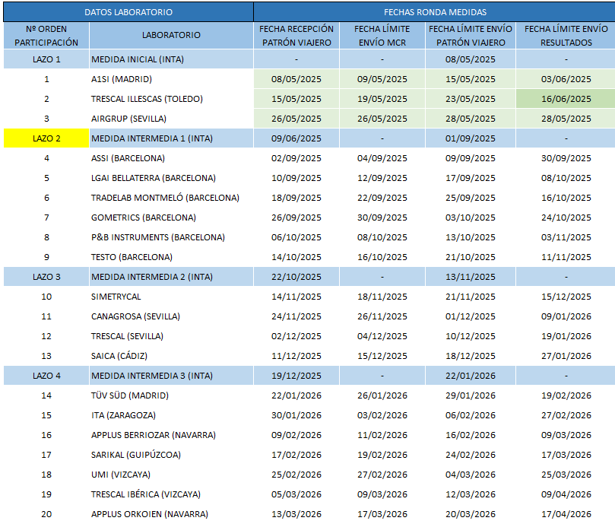Click LAZO 2 date 01/09/2025

pyautogui.click(x=471, y=138)
